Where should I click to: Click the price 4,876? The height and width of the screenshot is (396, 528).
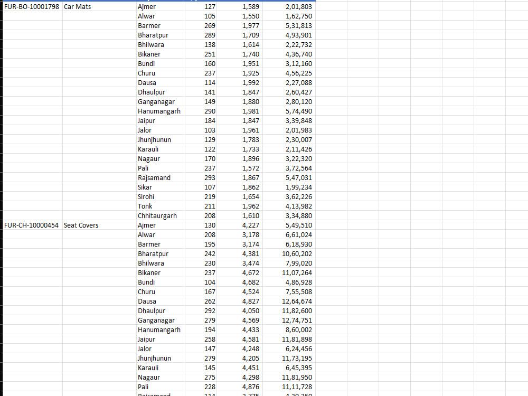[x=240, y=387]
